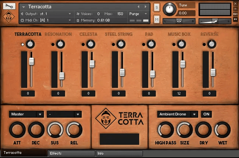
Task: Click the Terracotta volume fader handle
Action: coord(31,61)
